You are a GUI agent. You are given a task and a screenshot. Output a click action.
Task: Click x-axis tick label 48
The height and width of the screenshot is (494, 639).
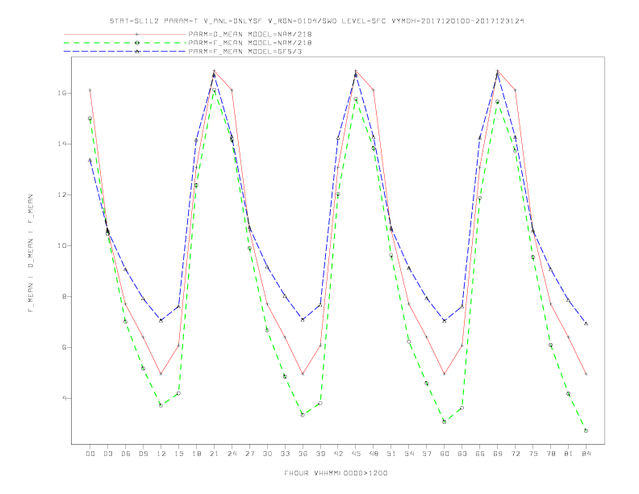pos(374,454)
